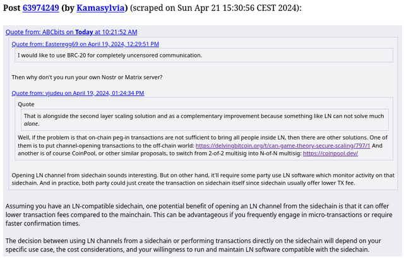Open the 'Quote from: Easteregg69' link
This screenshot has width=404, height=259.
click(x=85, y=44)
